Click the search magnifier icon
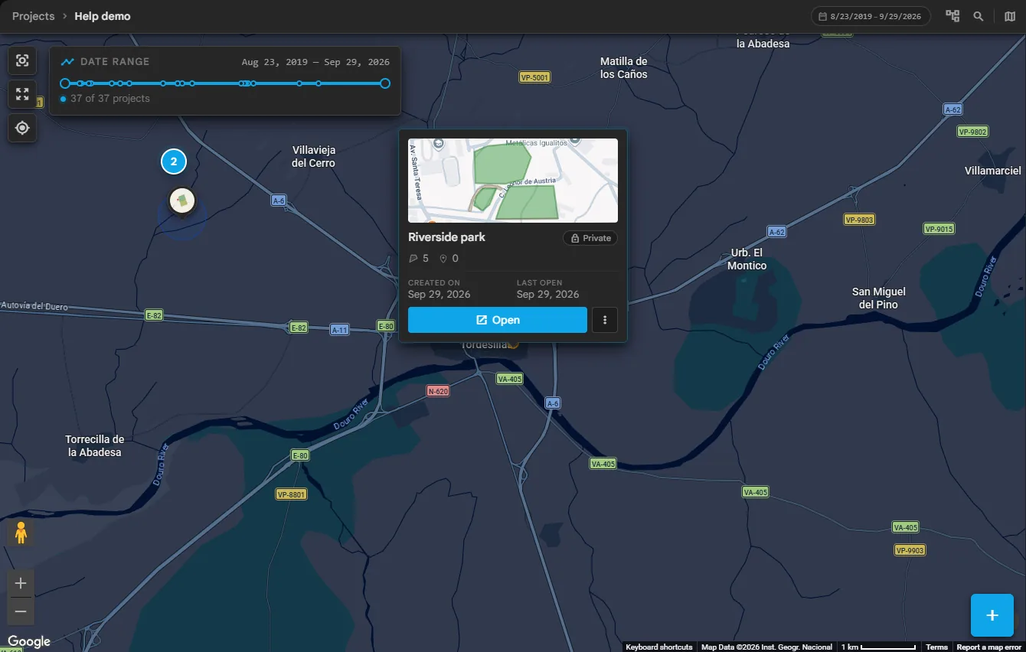 point(979,16)
